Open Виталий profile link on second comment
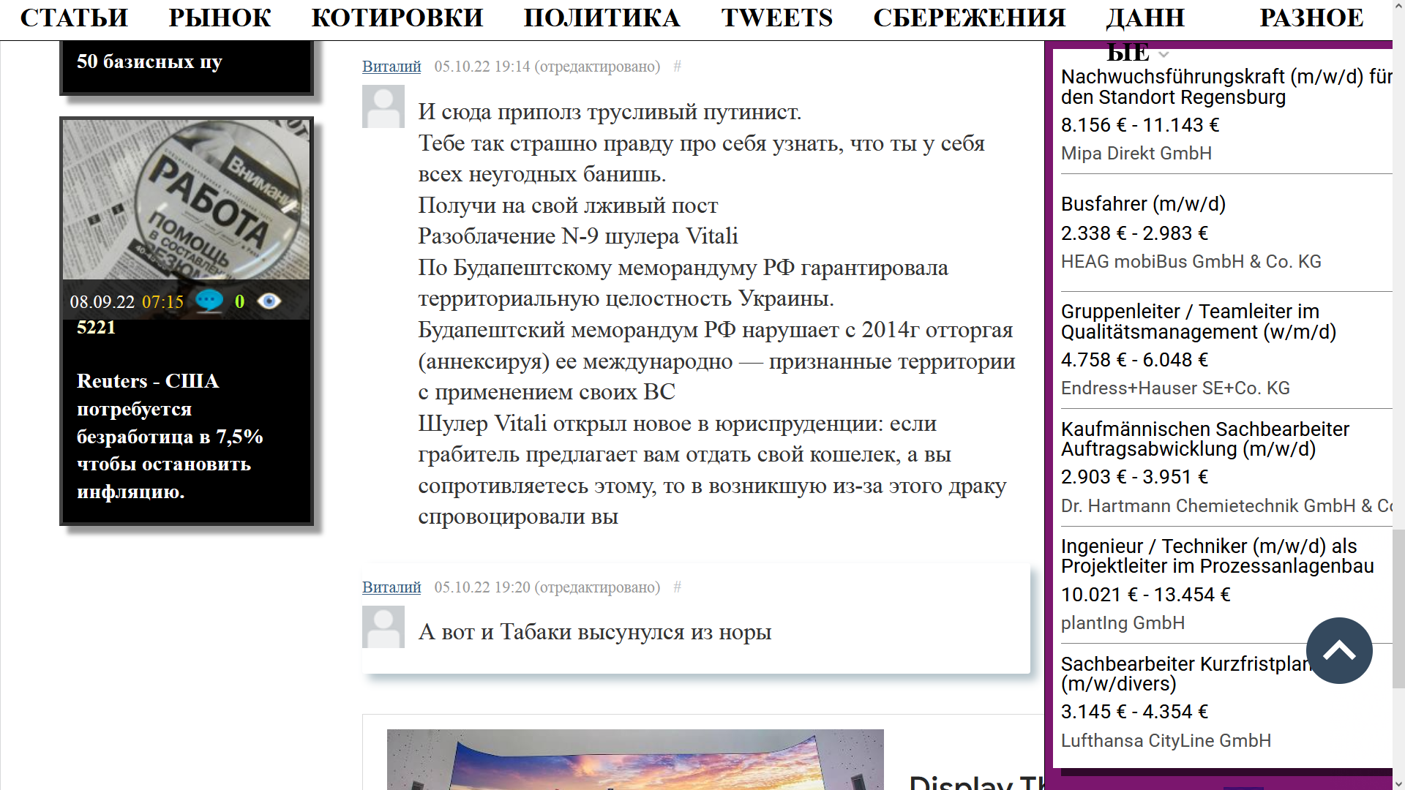Viewport: 1405px width, 790px height. pos(391,587)
